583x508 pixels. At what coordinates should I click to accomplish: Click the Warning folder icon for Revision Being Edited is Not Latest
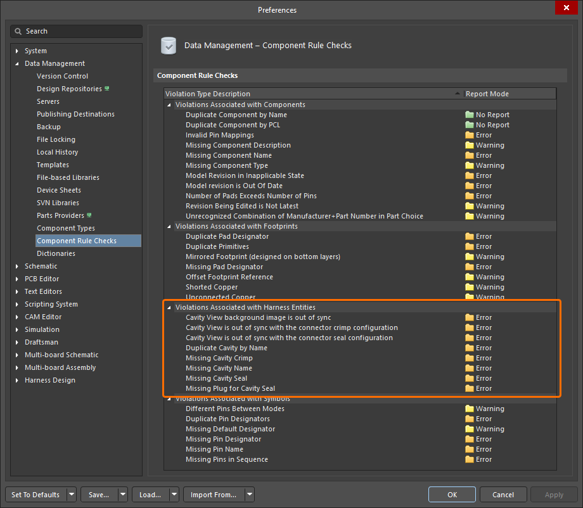[x=470, y=206]
